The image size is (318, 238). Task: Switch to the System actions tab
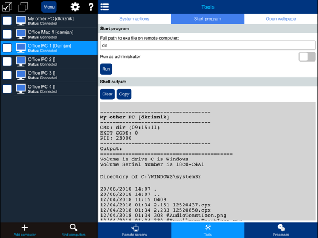point(134,19)
